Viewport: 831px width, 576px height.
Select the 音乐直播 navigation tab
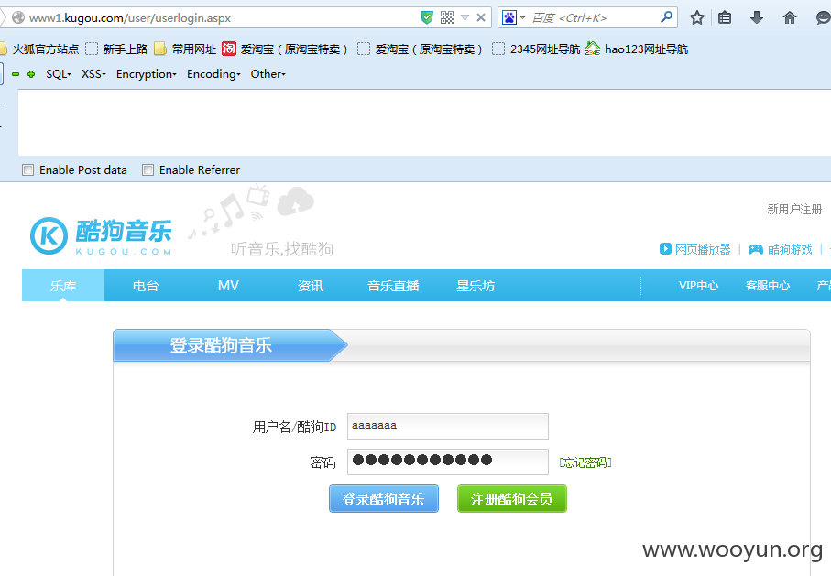coord(393,286)
